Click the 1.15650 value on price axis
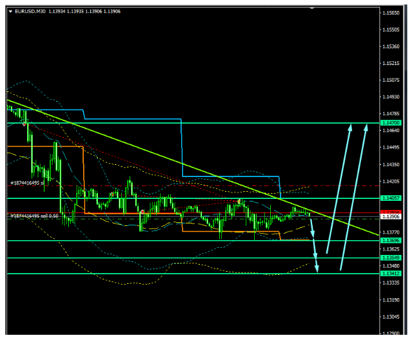This screenshot has height=338, width=414. pyautogui.click(x=389, y=13)
